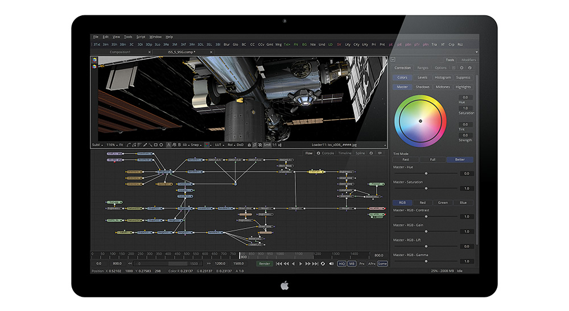Viewport: 569px width, 311px height.
Task: Open the Snap options dropdown
Action: (196, 144)
